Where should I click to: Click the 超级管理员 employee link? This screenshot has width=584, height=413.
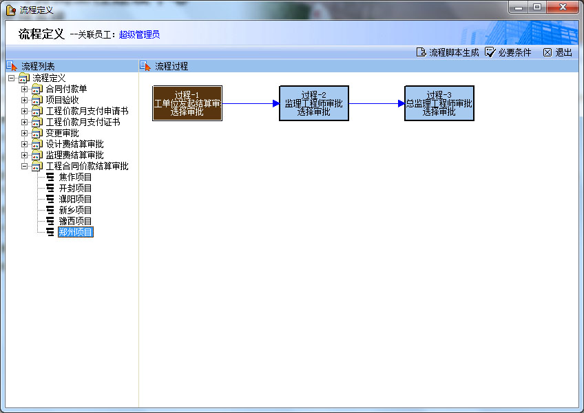(139, 34)
